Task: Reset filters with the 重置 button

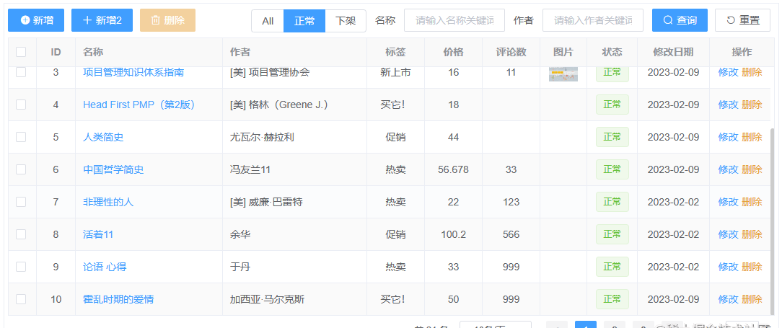Action: tap(743, 20)
